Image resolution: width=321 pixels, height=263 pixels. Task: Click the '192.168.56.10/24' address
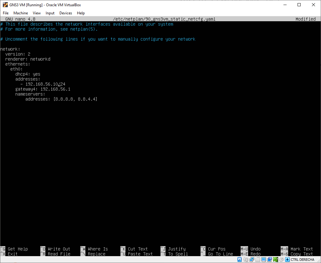pos(45,84)
